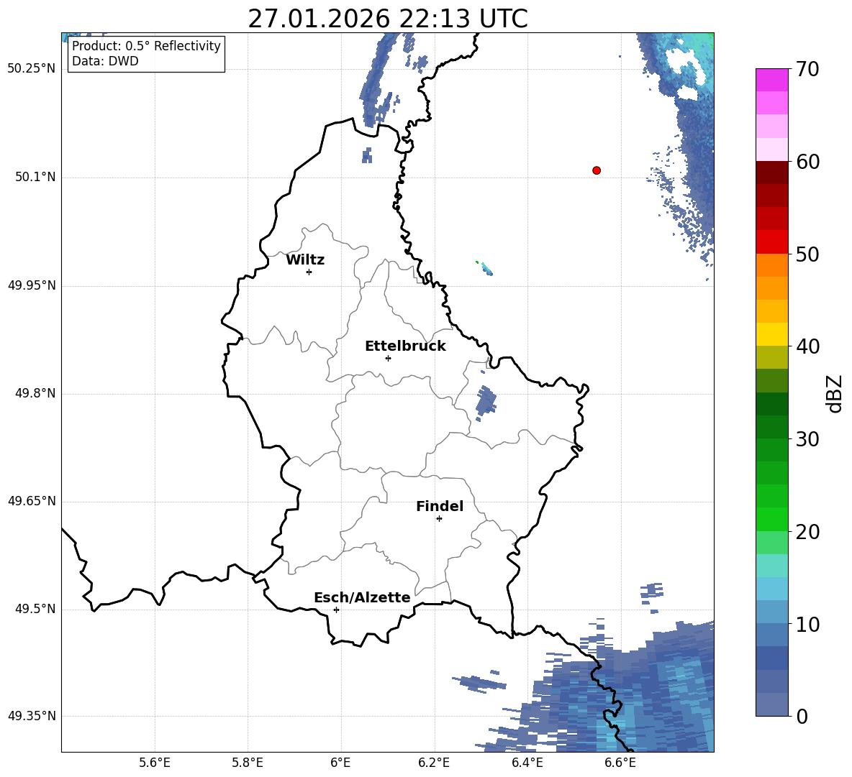The image size is (852, 777).
Task: Click the 6.4°E longitude label
Action: coord(527,763)
